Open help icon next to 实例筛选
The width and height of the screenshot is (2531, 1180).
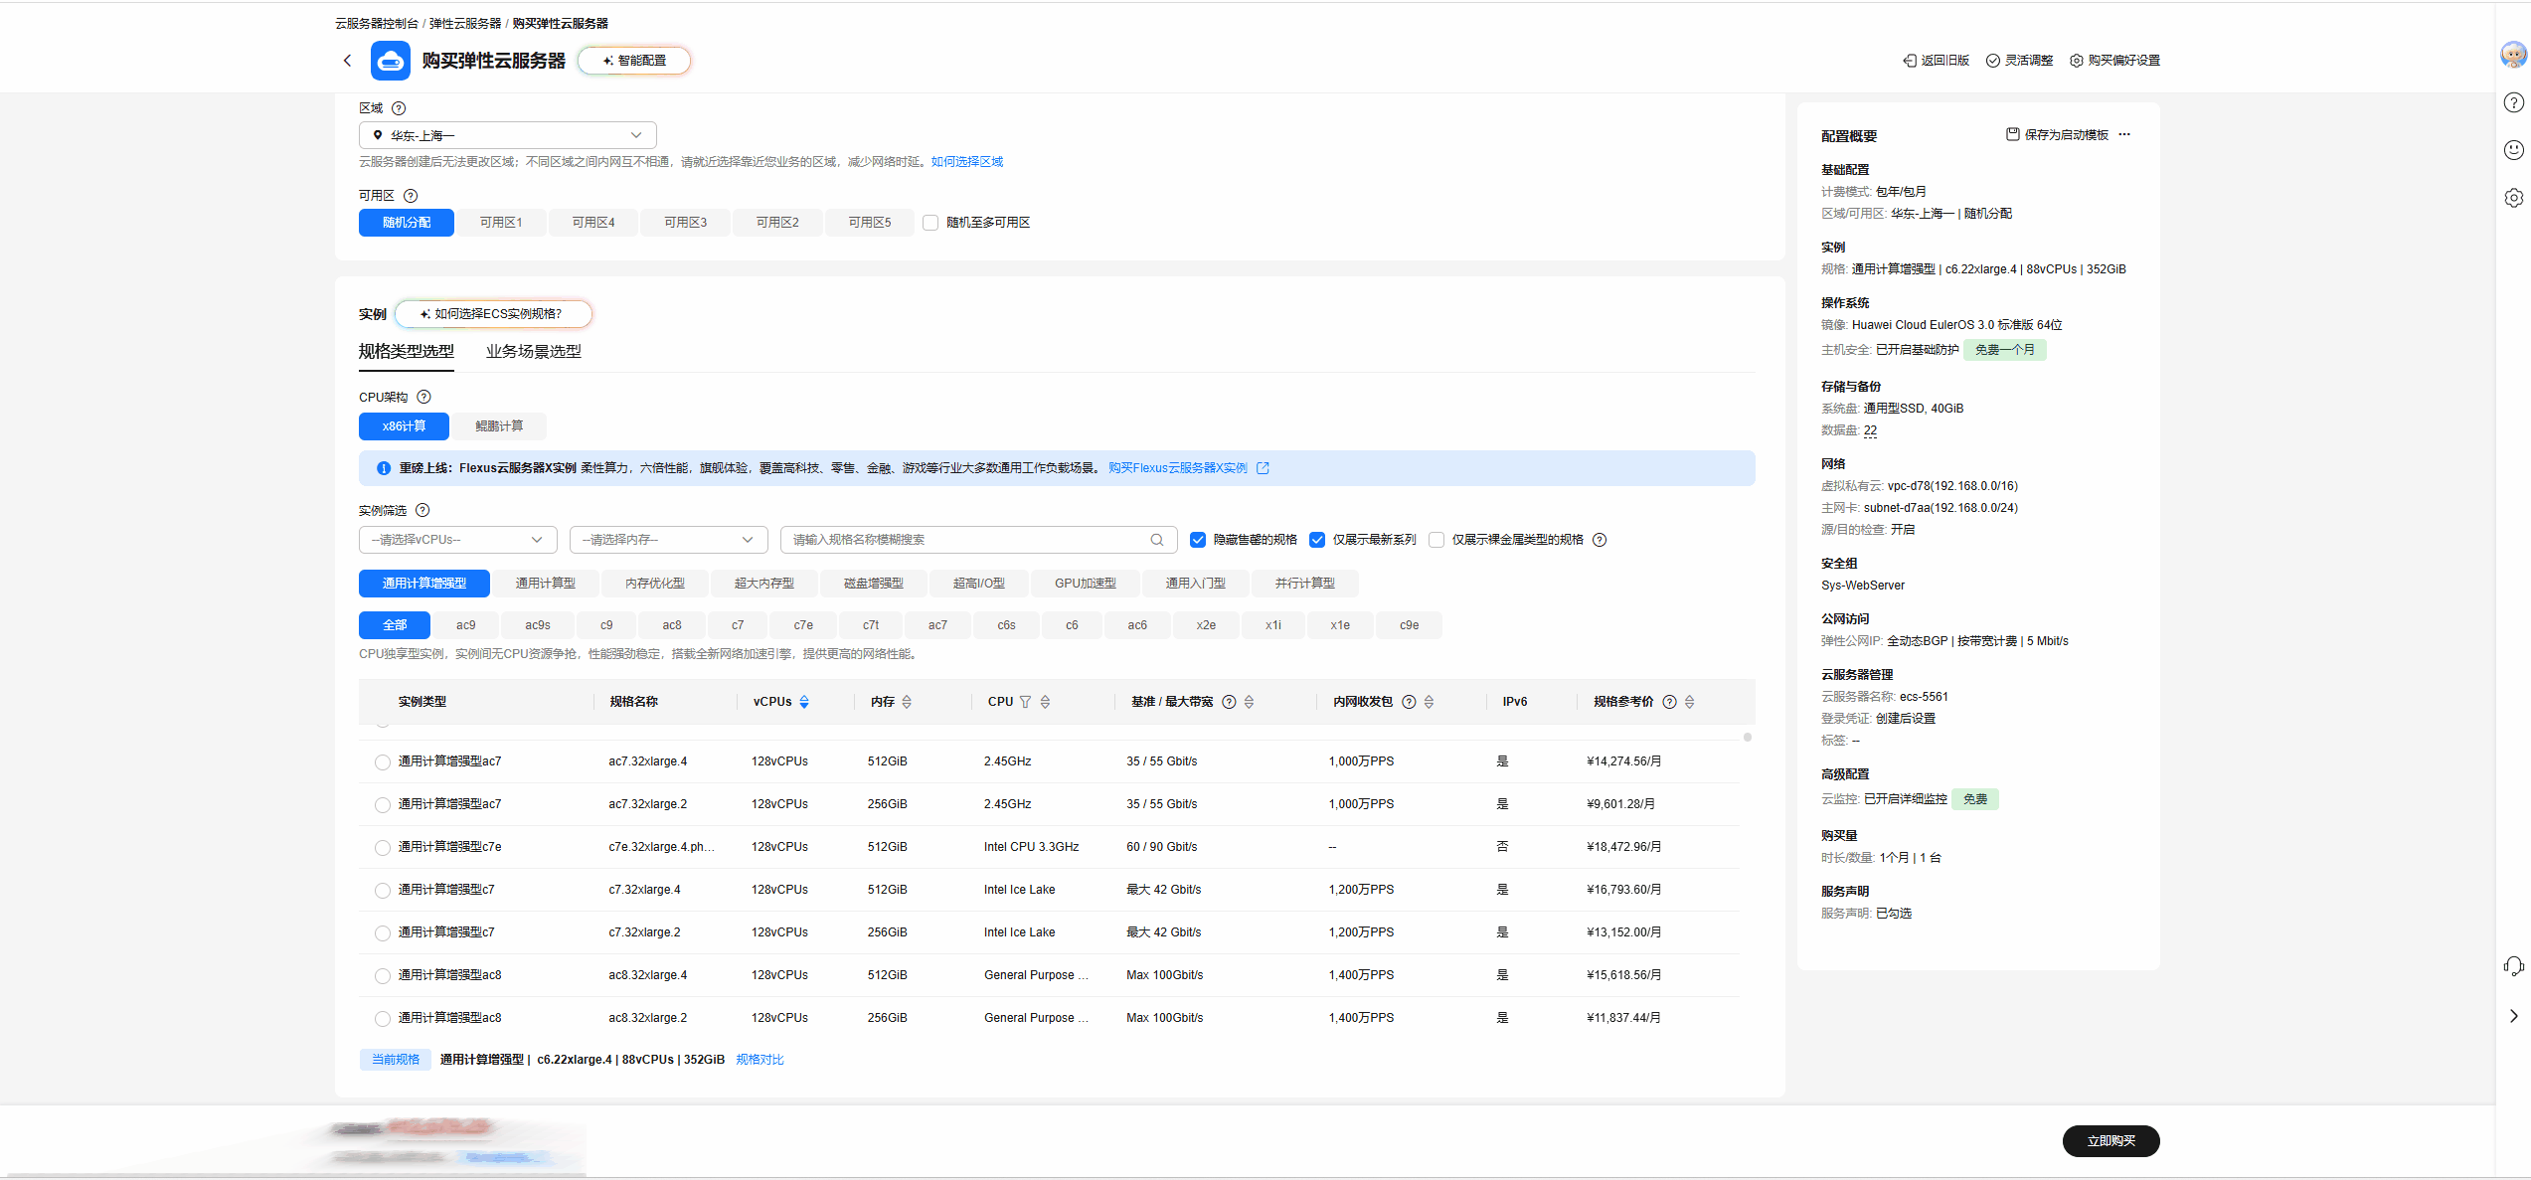[422, 510]
